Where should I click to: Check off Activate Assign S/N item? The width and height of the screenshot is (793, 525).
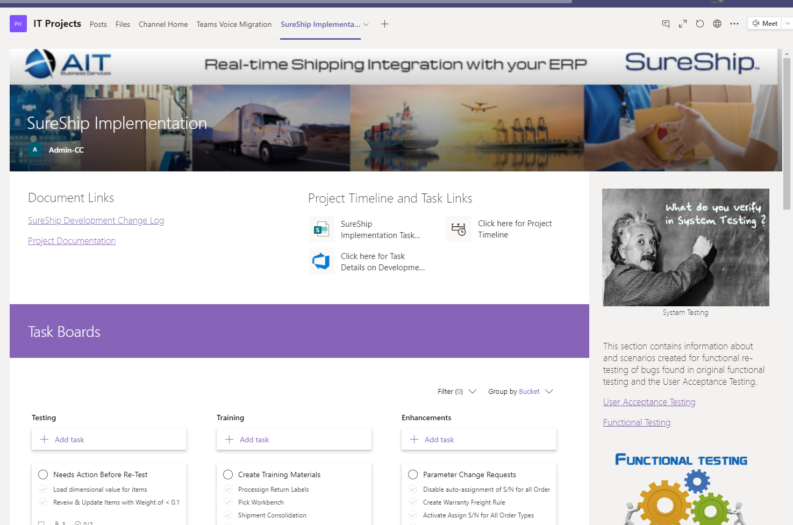(x=413, y=515)
